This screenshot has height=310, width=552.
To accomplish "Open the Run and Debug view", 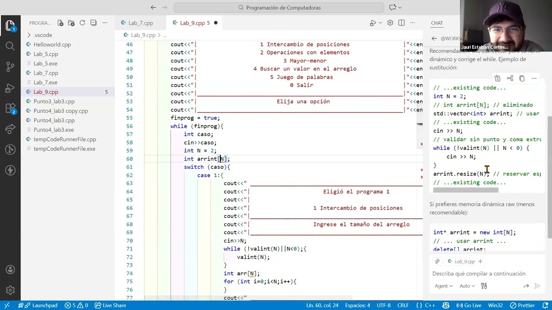I will click(10, 87).
